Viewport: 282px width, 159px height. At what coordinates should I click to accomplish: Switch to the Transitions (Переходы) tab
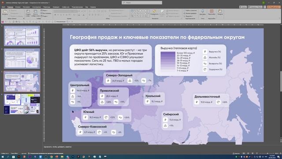[x=47, y=7]
